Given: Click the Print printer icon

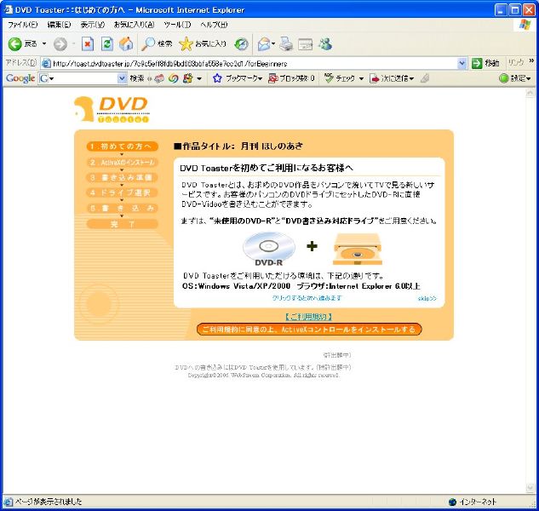Looking at the screenshot, I should pos(287,43).
